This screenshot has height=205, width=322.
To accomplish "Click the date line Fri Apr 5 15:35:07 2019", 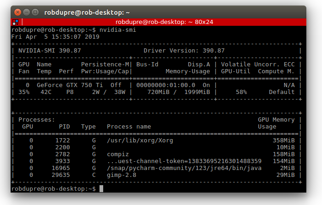I will [x=55, y=37].
